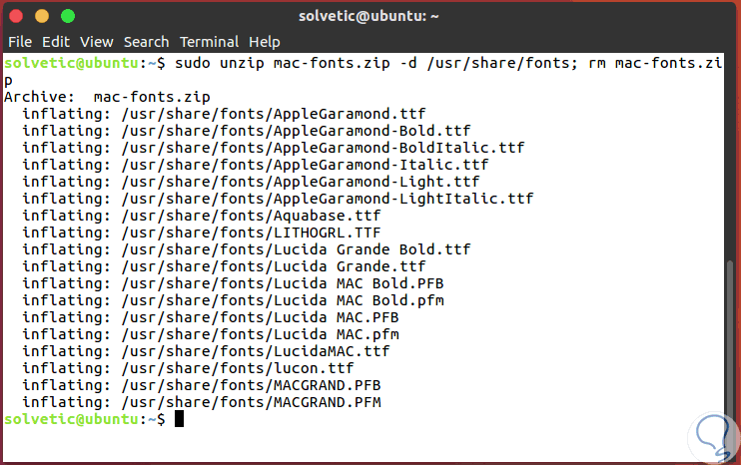
Task: Click the Aquabase.ttf output line
Action: [x=201, y=216]
